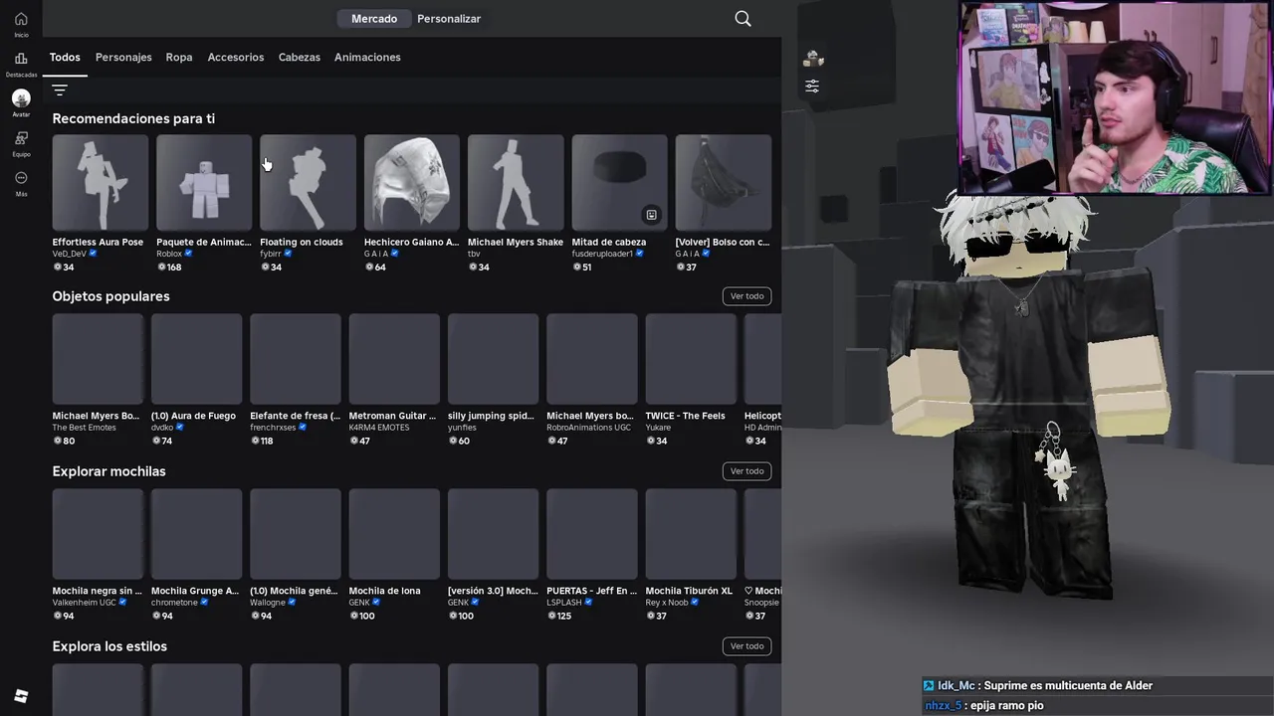Viewport: 1274px width, 716px height.
Task: Click the 168 price under Paquete de Animación
Action: [x=169, y=267]
